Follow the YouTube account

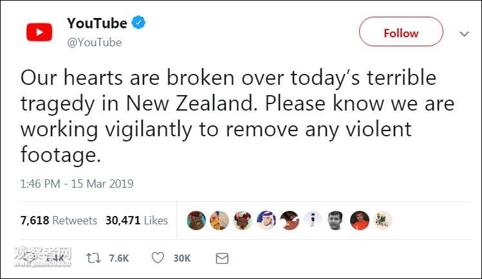[x=401, y=33]
